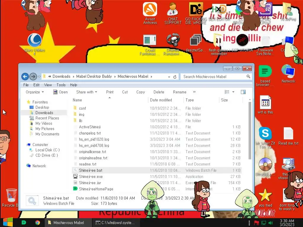Select Shimeji-ee.exe application
The height and width of the screenshot is (227, 303).
(x=157, y=176)
